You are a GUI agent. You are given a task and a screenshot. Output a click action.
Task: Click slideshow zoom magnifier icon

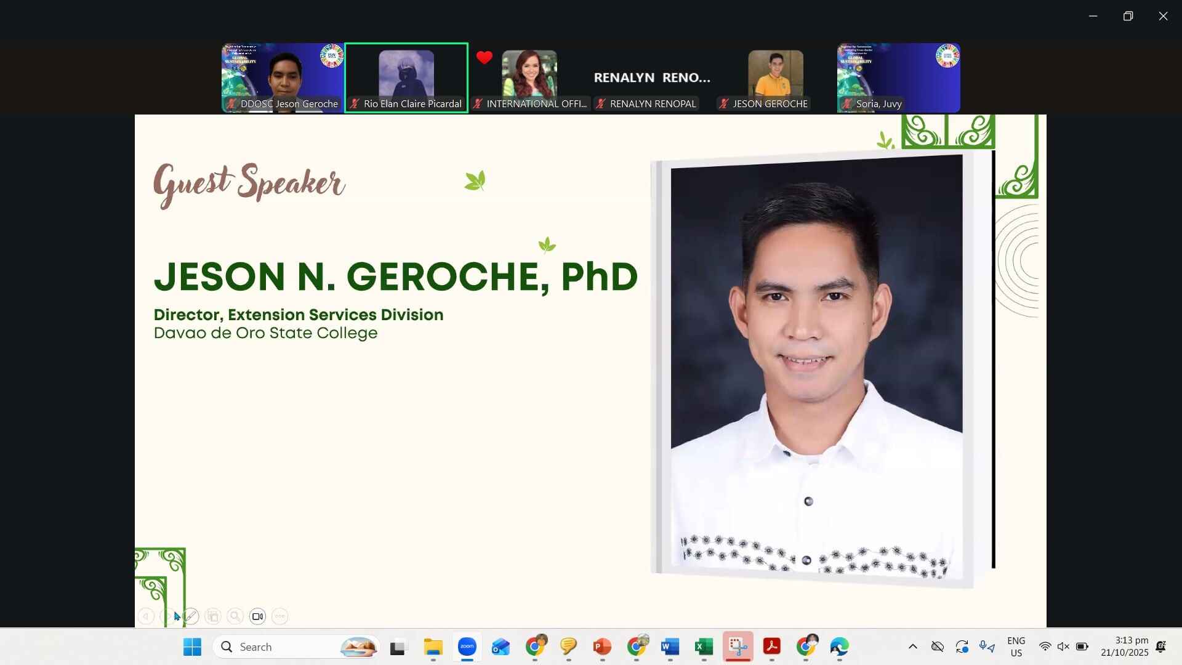click(x=235, y=616)
